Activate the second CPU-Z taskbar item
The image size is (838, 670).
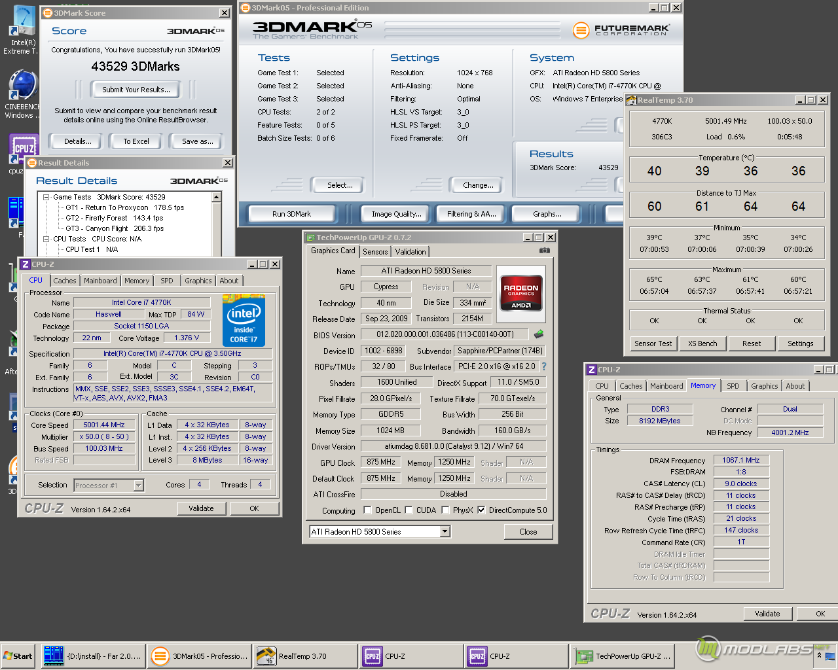(x=516, y=656)
